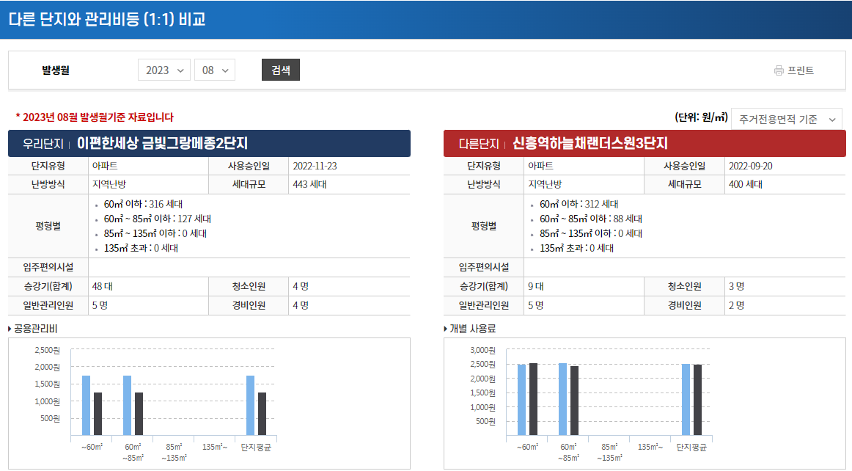Image resolution: width=852 pixels, height=471 pixels.
Task: Open the 2023 year dropdown
Action: coord(164,70)
